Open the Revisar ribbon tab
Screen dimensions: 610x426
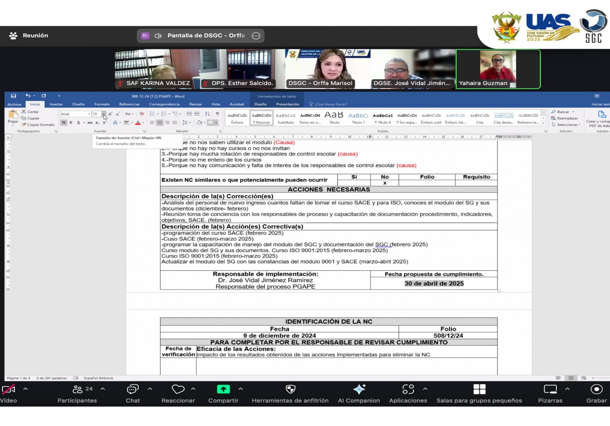pyautogui.click(x=196, y=104)
